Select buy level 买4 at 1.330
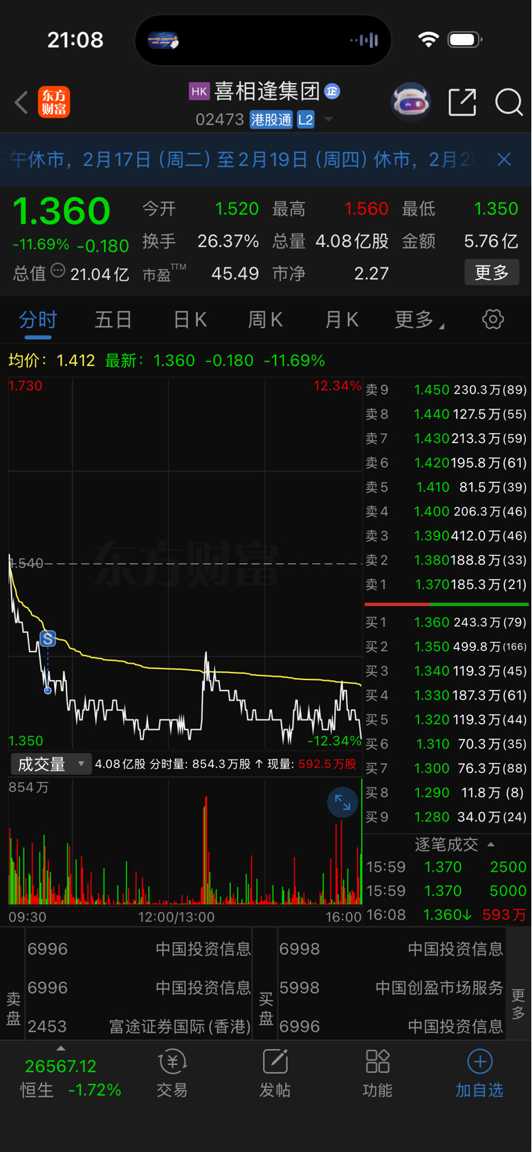Screen dimensions: 532x1152 click(446, 695)
